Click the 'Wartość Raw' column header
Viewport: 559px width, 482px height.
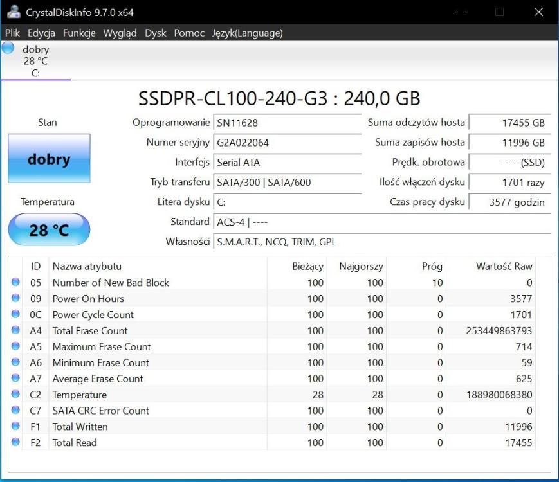click(504, 266)
